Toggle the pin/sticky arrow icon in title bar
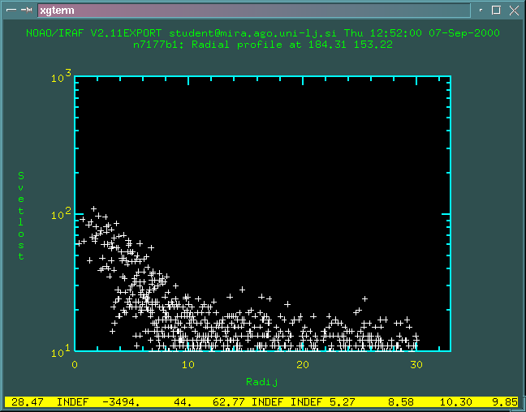The height and width of the screenshot is (412, 526). [x=27, y=10]
